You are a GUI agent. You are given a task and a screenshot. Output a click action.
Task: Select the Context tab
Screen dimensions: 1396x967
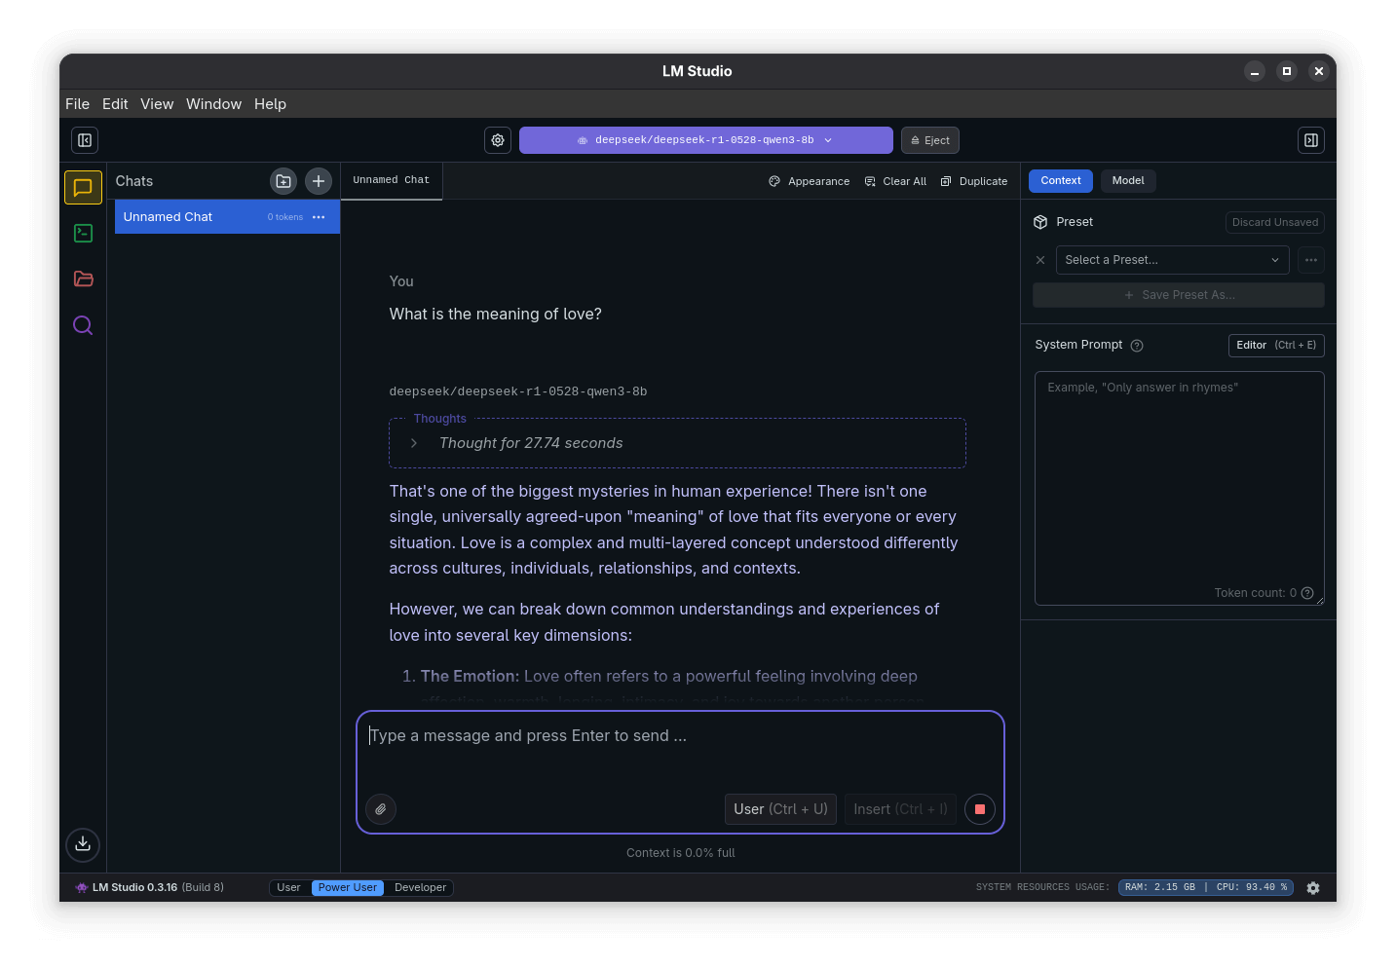pyautogui.click(x=1060, y=180)
